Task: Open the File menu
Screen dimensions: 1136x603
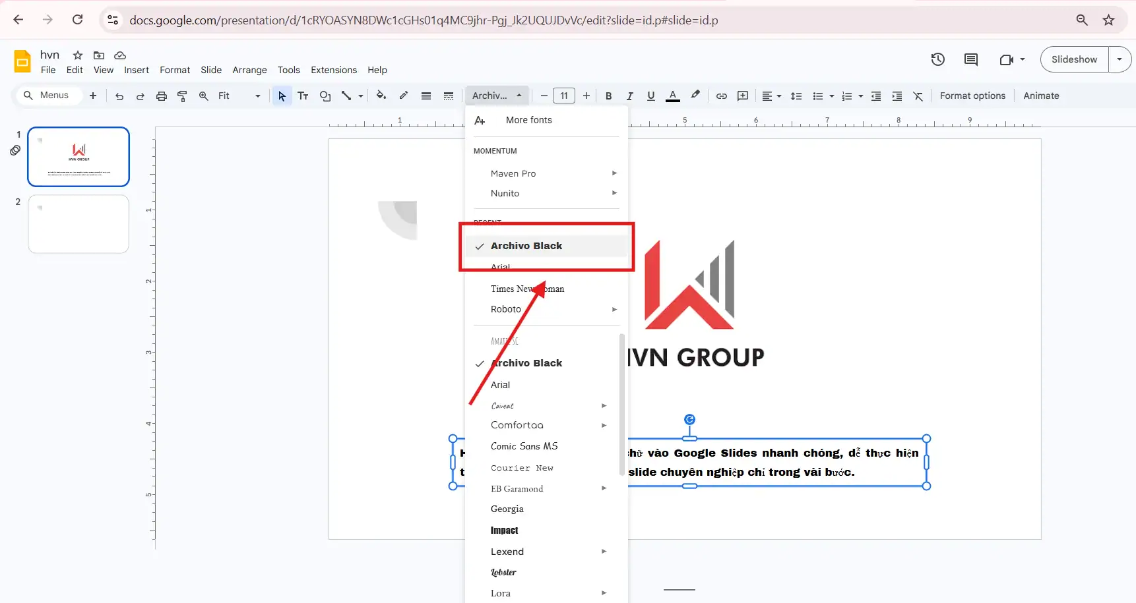Action: pos(48,70)
